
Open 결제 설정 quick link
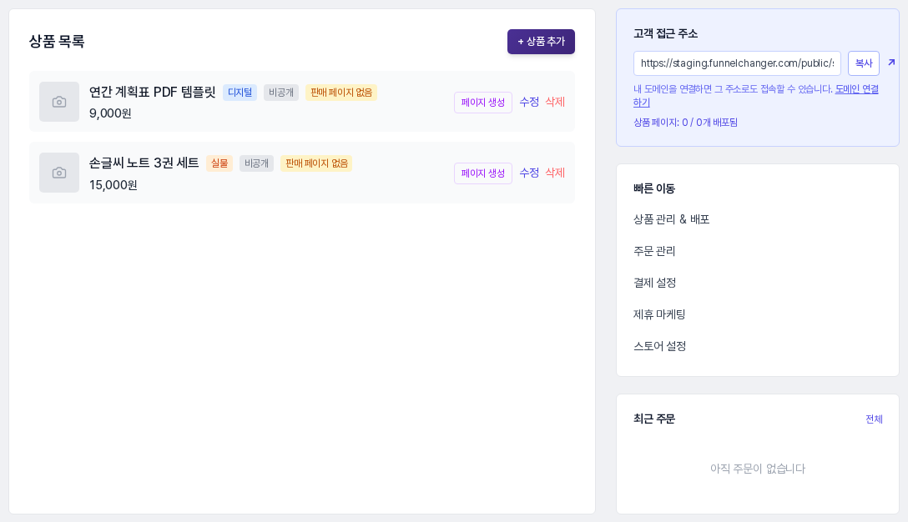(655, 283)
